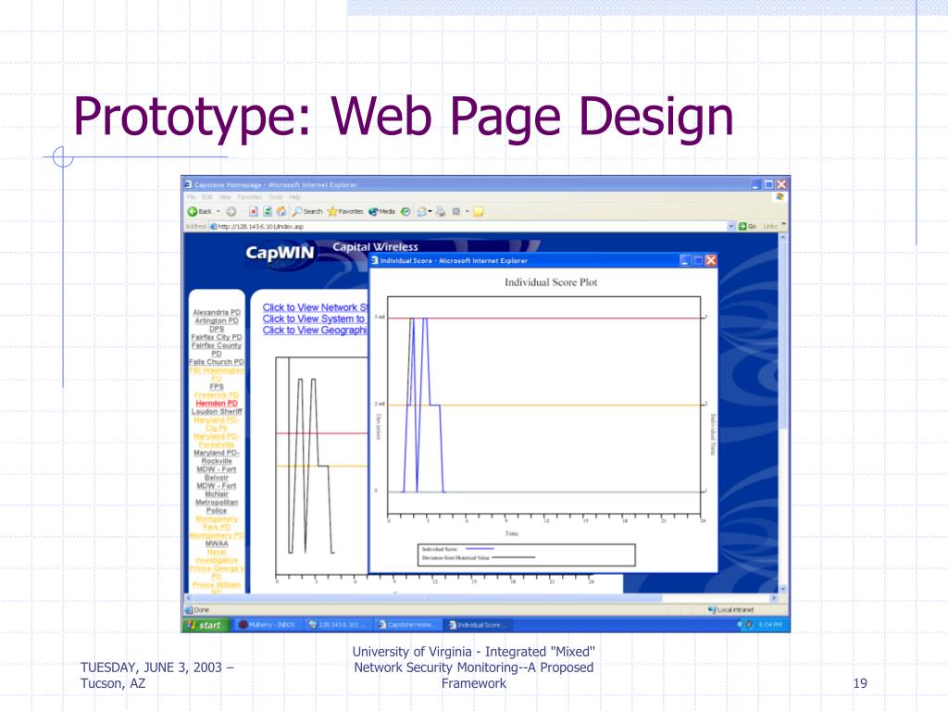The width and height of the screenshot is (948, 711).
Task: Switch to Capstone Home taskbar item
Action: [406, 625]
